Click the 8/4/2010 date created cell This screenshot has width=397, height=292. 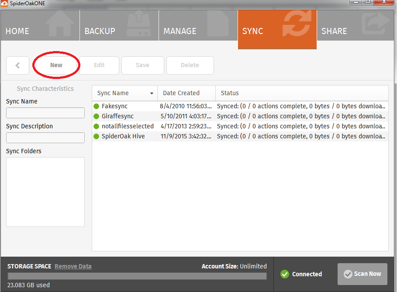(186, 106)
